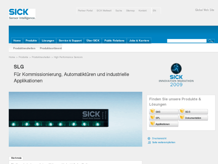Open the SICK Innovation Marathon 2009 logo
Image resolution: width=218 pixels, height=164 pixels.
point(176,75)
